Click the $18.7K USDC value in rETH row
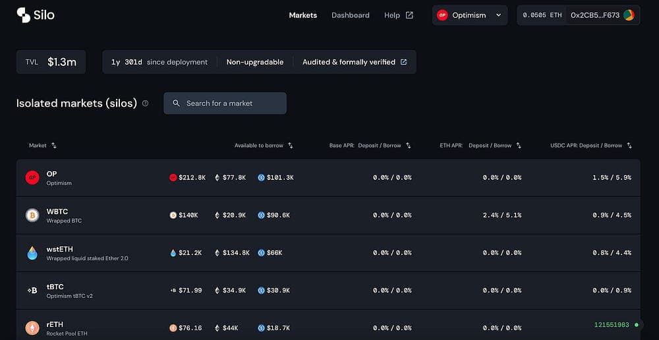Viewport: 659px width, 340px height. point(278,328)
